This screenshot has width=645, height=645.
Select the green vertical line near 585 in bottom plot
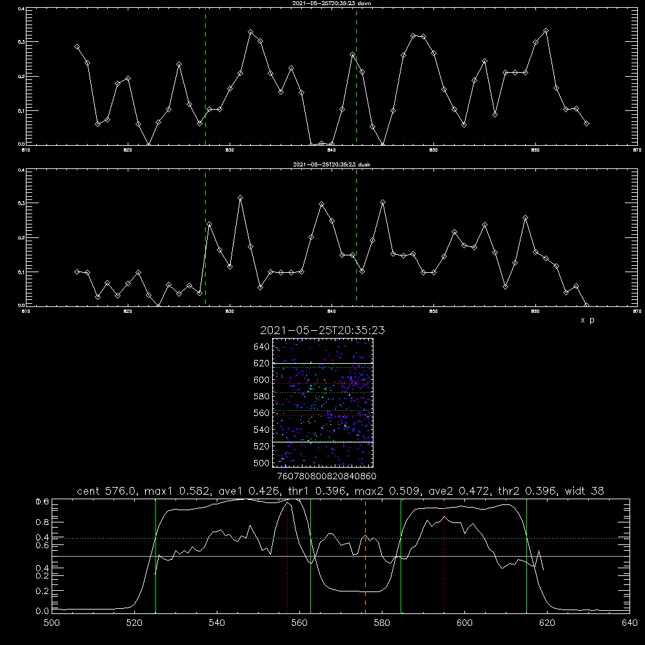pos(401,555)
